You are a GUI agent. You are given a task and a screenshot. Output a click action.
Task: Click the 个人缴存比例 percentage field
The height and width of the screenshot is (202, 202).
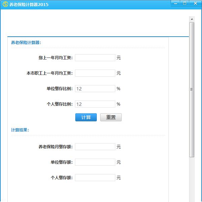(x=95, y=104)
